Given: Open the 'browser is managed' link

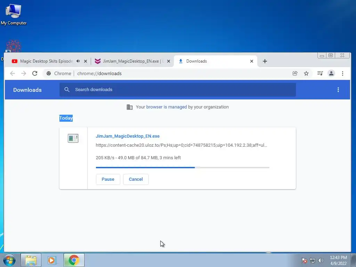Looking at the screenshot, I should coord(167,107).
